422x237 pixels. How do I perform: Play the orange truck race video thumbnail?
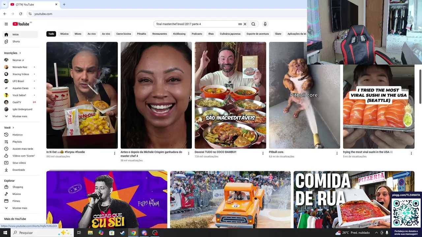pos(230,199)
